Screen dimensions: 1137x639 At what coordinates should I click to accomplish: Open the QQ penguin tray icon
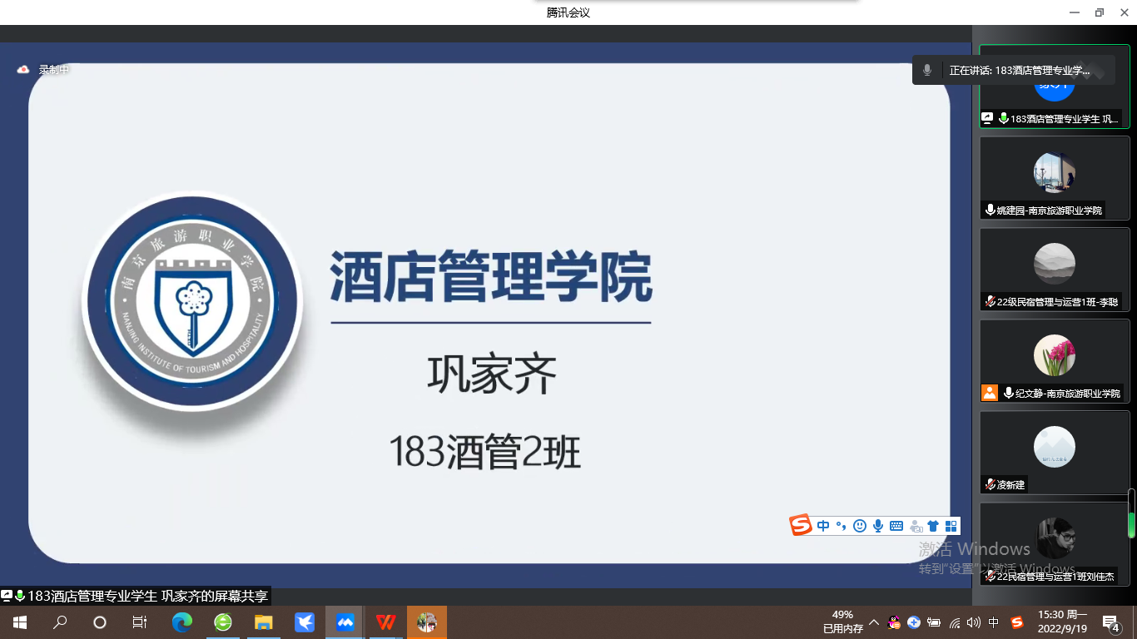click(x=895, y=622)
